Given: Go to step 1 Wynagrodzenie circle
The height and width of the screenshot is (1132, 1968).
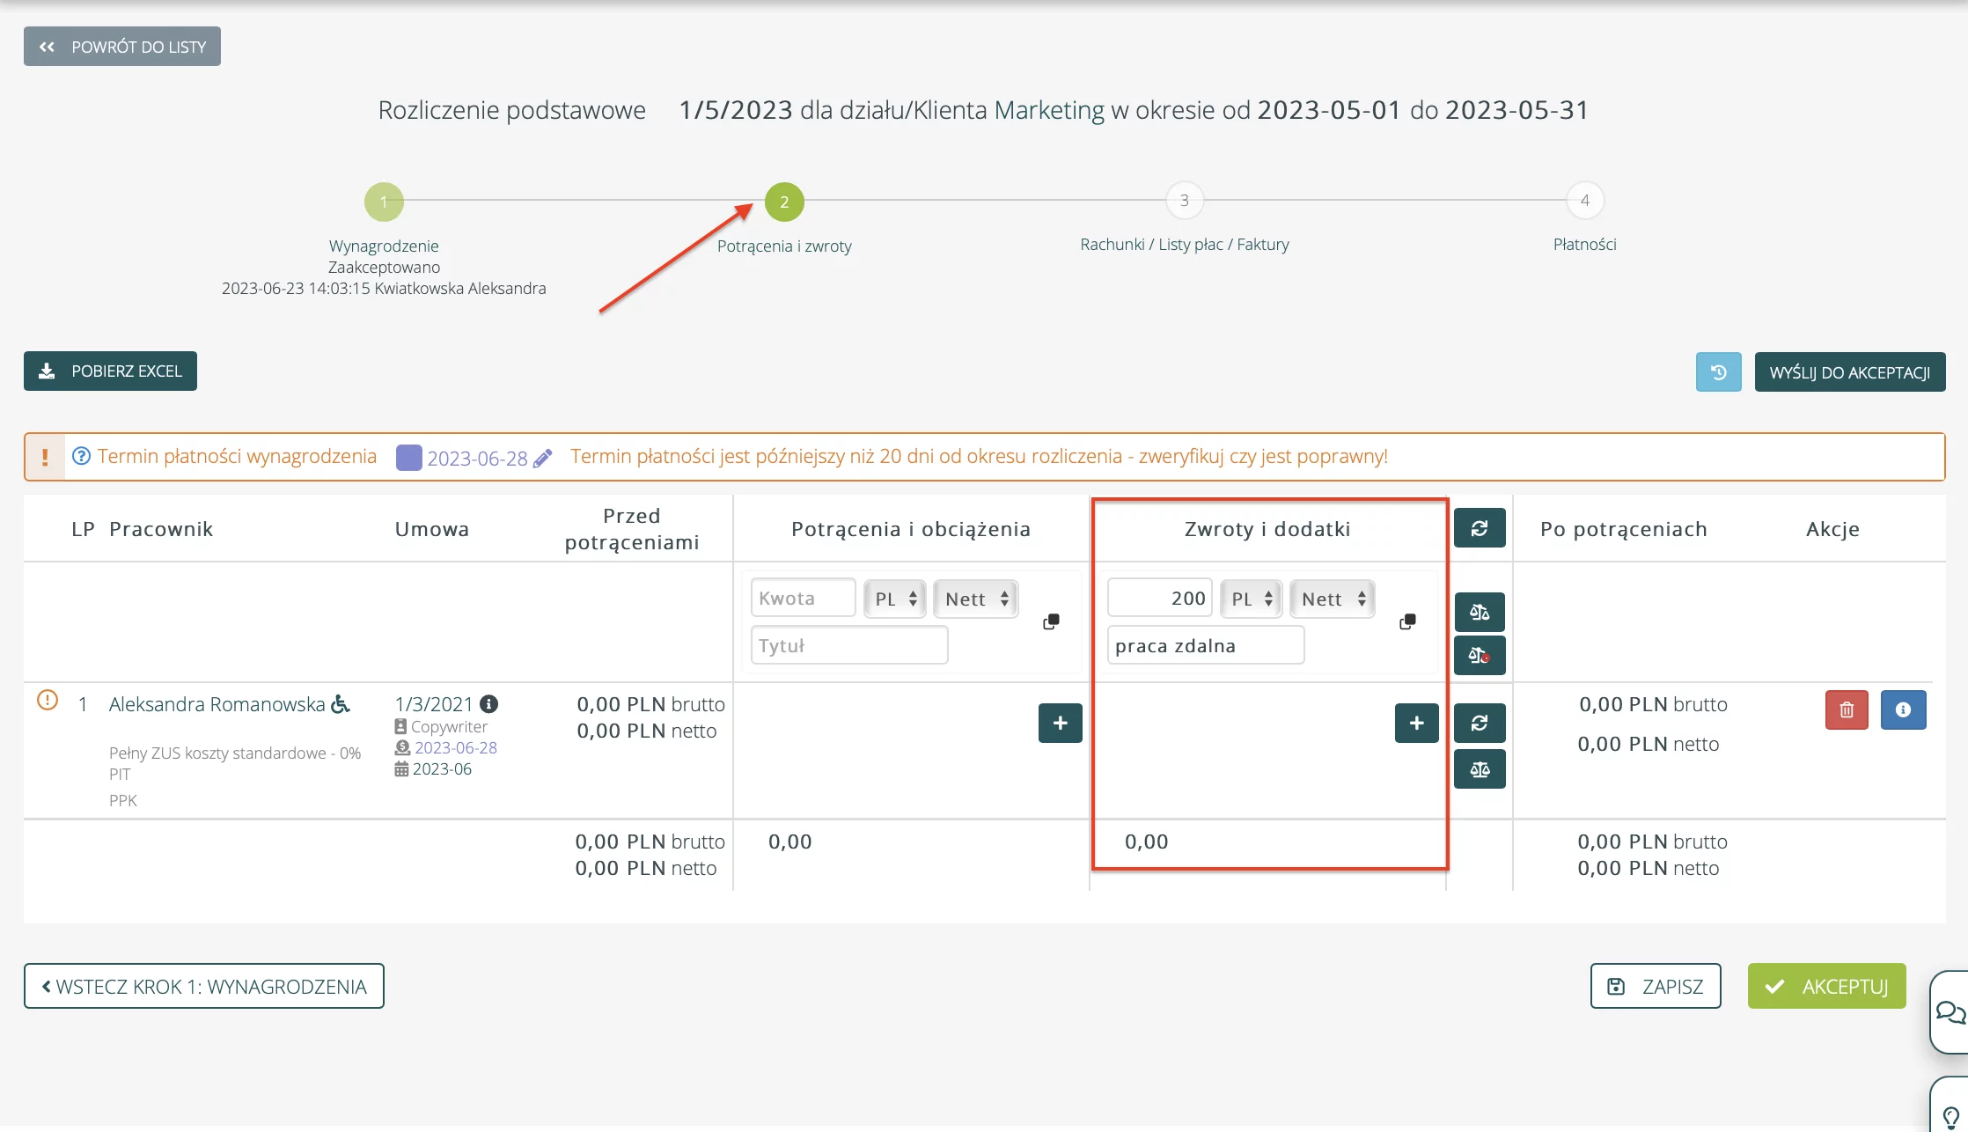Looking at the screenshot, I should (384, 202).
